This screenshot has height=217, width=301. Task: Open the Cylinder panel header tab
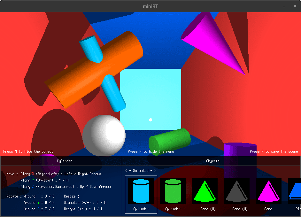(64, 161)
